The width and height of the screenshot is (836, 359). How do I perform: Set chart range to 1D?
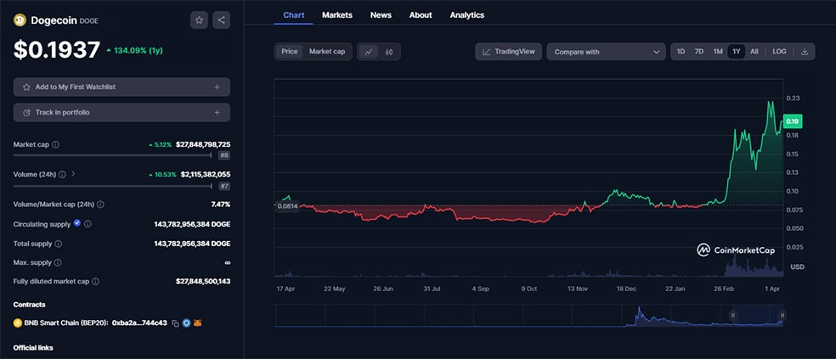click(x=681, y=52)
